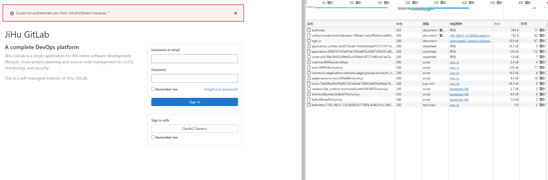Sort network requests by 大小 column

(x=506, y=24)
